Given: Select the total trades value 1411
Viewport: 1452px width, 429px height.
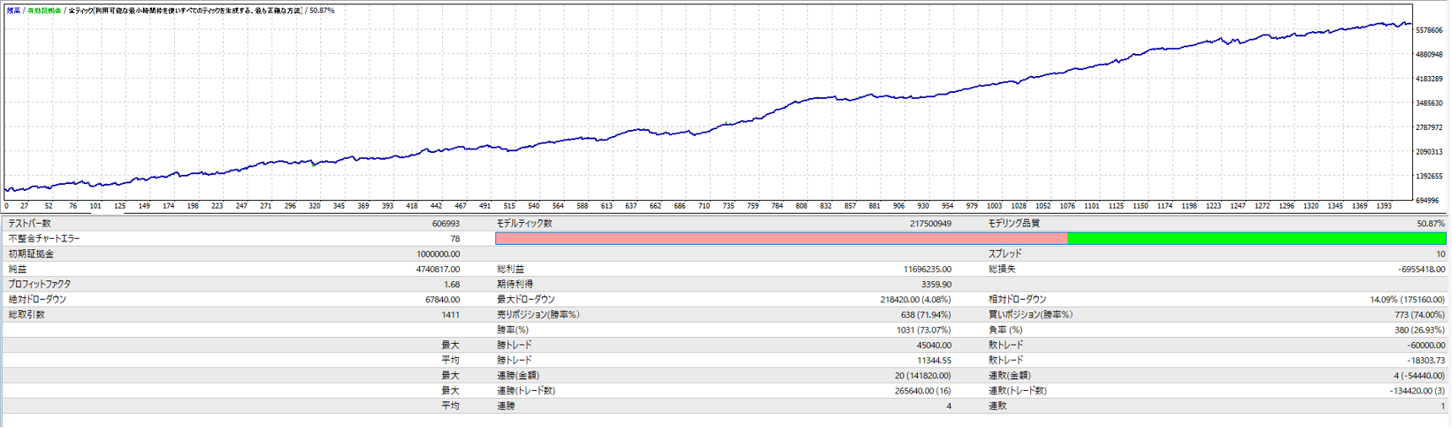Looking at the screenshot, I should [x=450, y=315].
